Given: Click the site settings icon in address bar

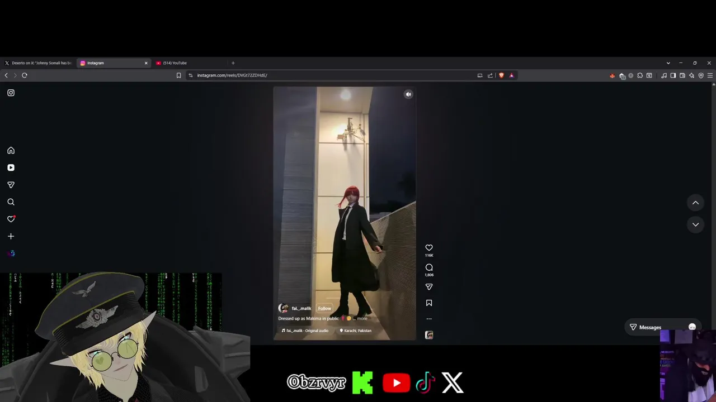Looking at the screenshot, I should [x=190, y=75].
